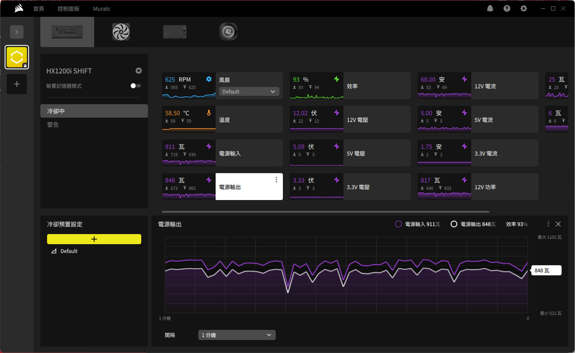Close the 電源輸出 graph panel
This screenshot has height=353, width=575.
558,224
